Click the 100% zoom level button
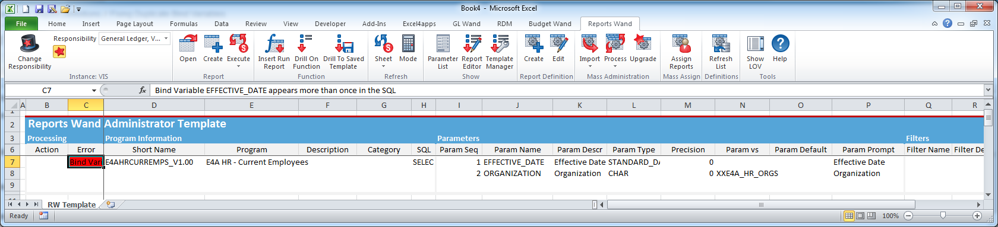 (890, 216)
